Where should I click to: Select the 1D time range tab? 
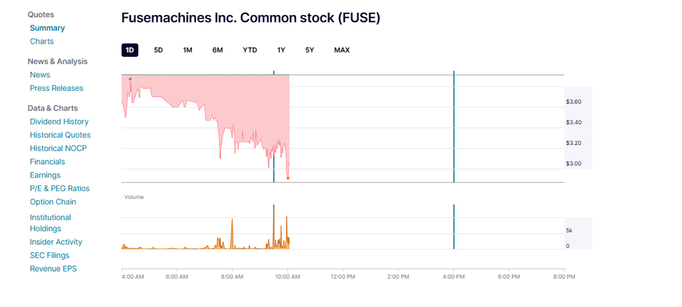click(130, 50)
